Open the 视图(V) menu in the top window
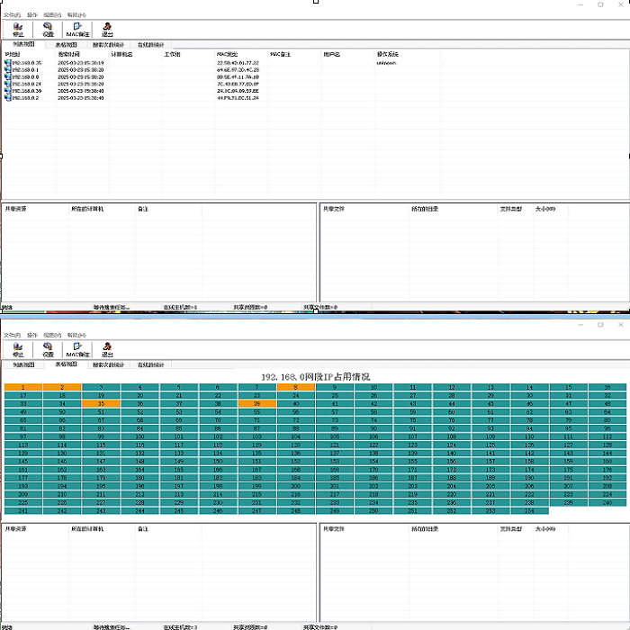Screen dimensions: 630x630 pyautogui.click(x=52, y=15)
